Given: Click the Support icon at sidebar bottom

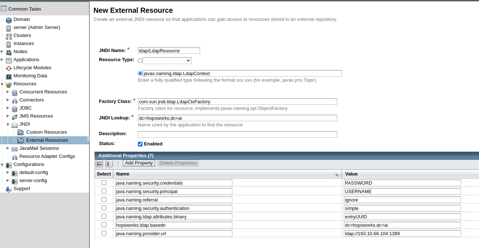Looking at the screenshot, I should [x=8, y=189].
